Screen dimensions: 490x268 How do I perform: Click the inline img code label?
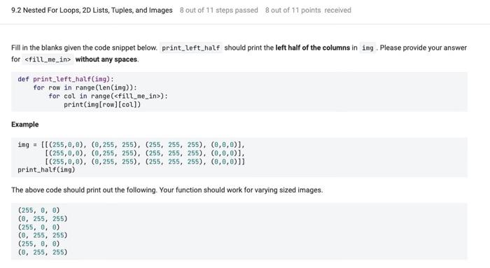(x=367, y=48)
